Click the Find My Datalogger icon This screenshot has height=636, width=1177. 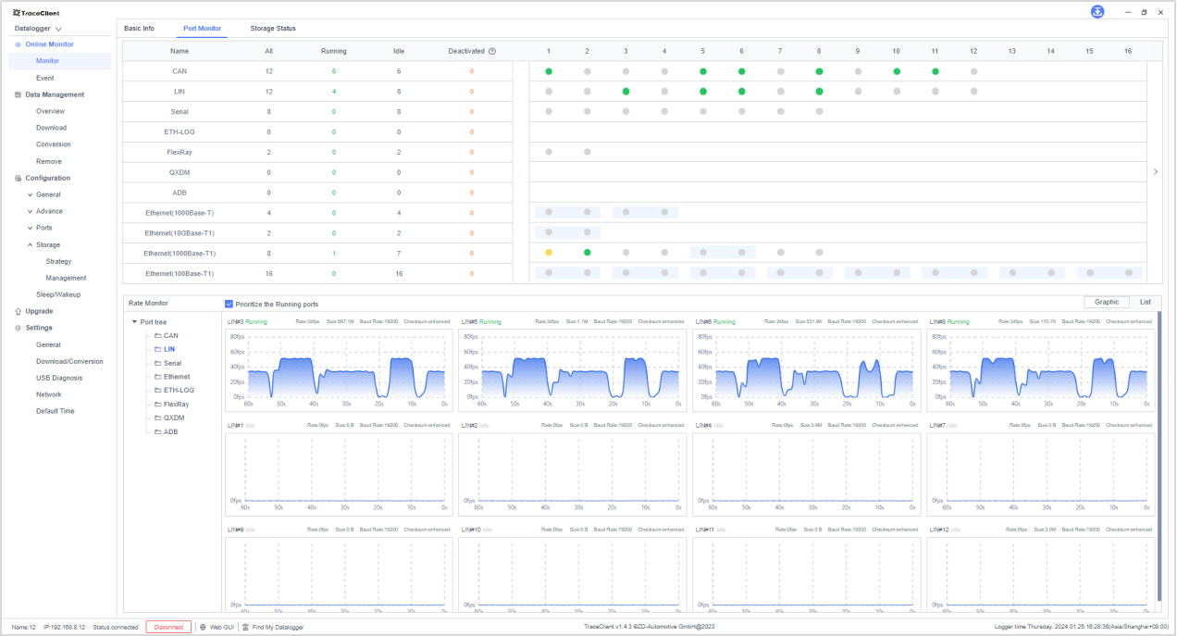(245, 627)
